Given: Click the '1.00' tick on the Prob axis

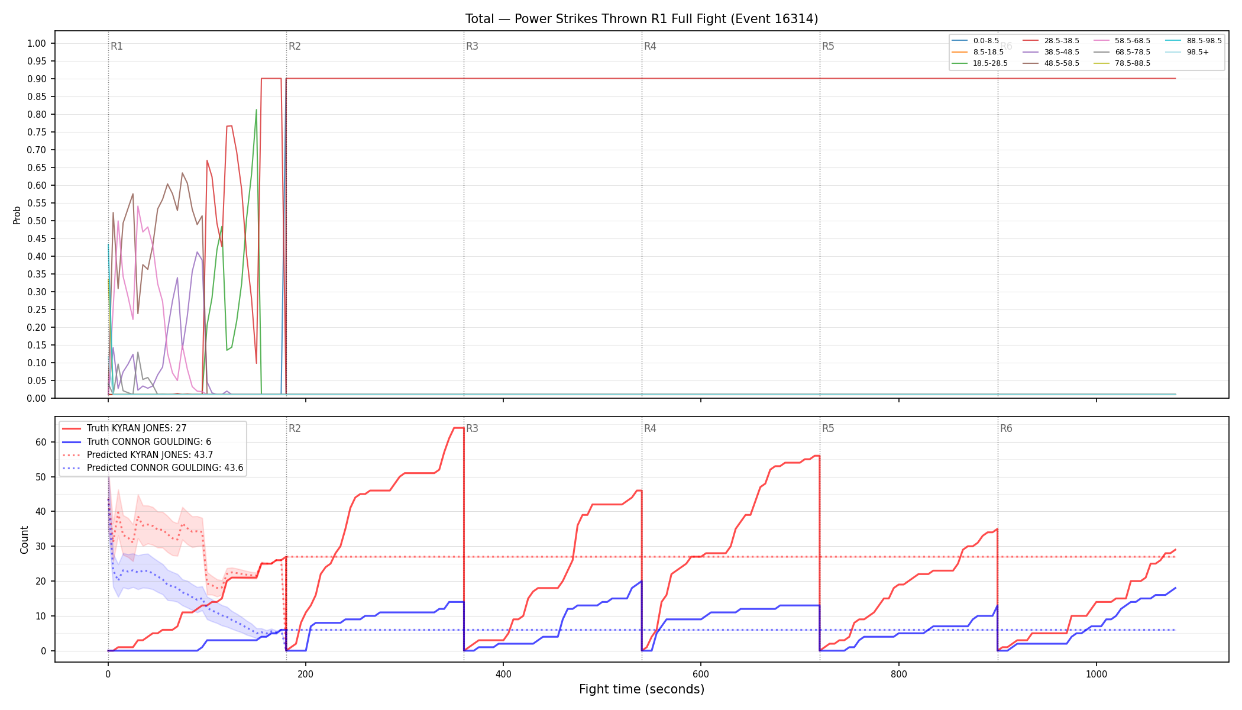Looking at the screenshot, I should pyautogui.click(x=37, y=43).
